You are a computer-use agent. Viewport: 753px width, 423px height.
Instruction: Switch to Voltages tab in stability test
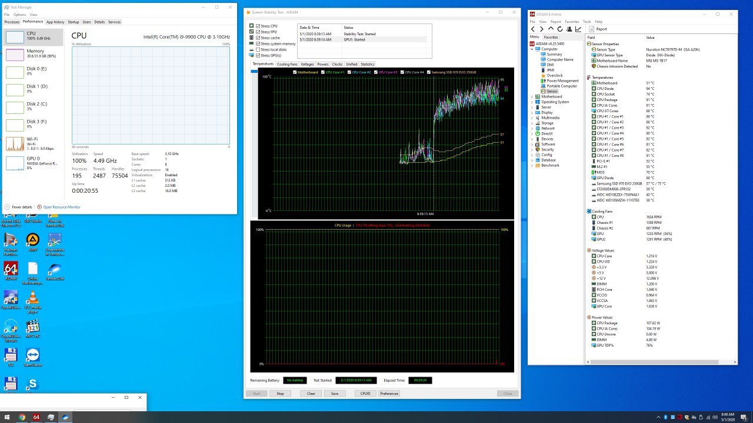307,64
